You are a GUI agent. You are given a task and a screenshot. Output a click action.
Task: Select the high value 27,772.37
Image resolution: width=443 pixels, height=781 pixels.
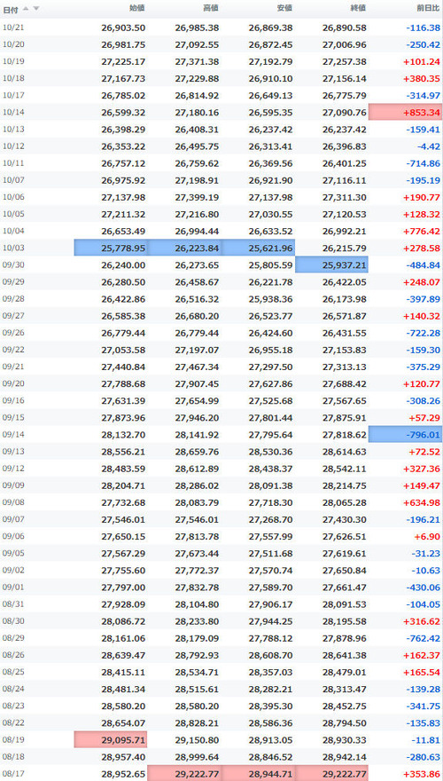click(197, 570)
